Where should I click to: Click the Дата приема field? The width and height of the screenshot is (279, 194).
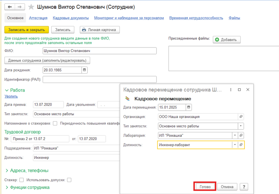(48, 105)
